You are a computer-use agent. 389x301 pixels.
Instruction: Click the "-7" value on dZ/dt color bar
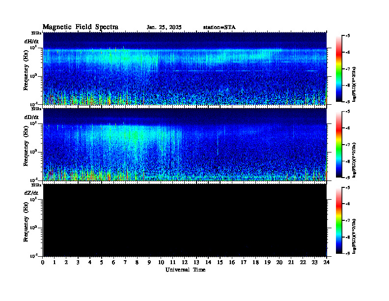[x=348, y=220]
